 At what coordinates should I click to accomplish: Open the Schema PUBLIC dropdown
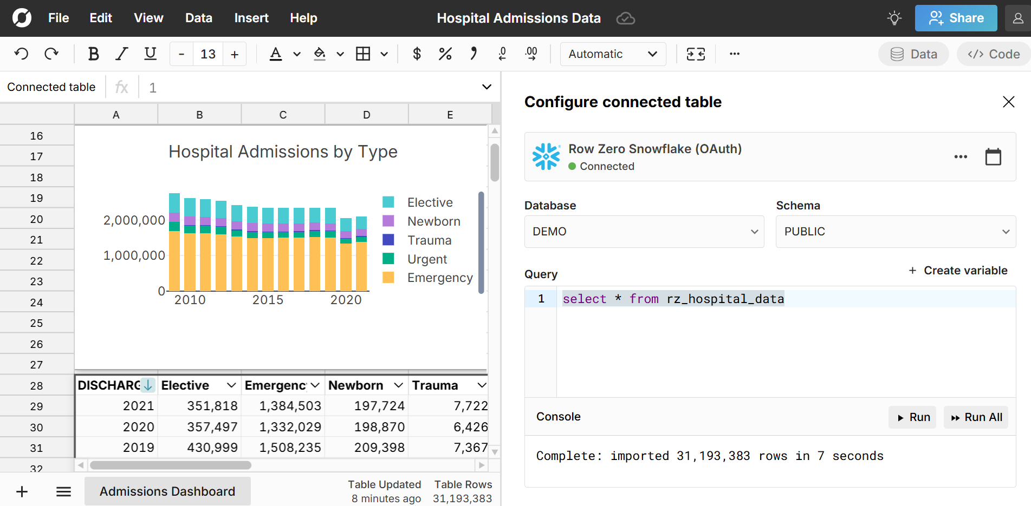point(895,232)
